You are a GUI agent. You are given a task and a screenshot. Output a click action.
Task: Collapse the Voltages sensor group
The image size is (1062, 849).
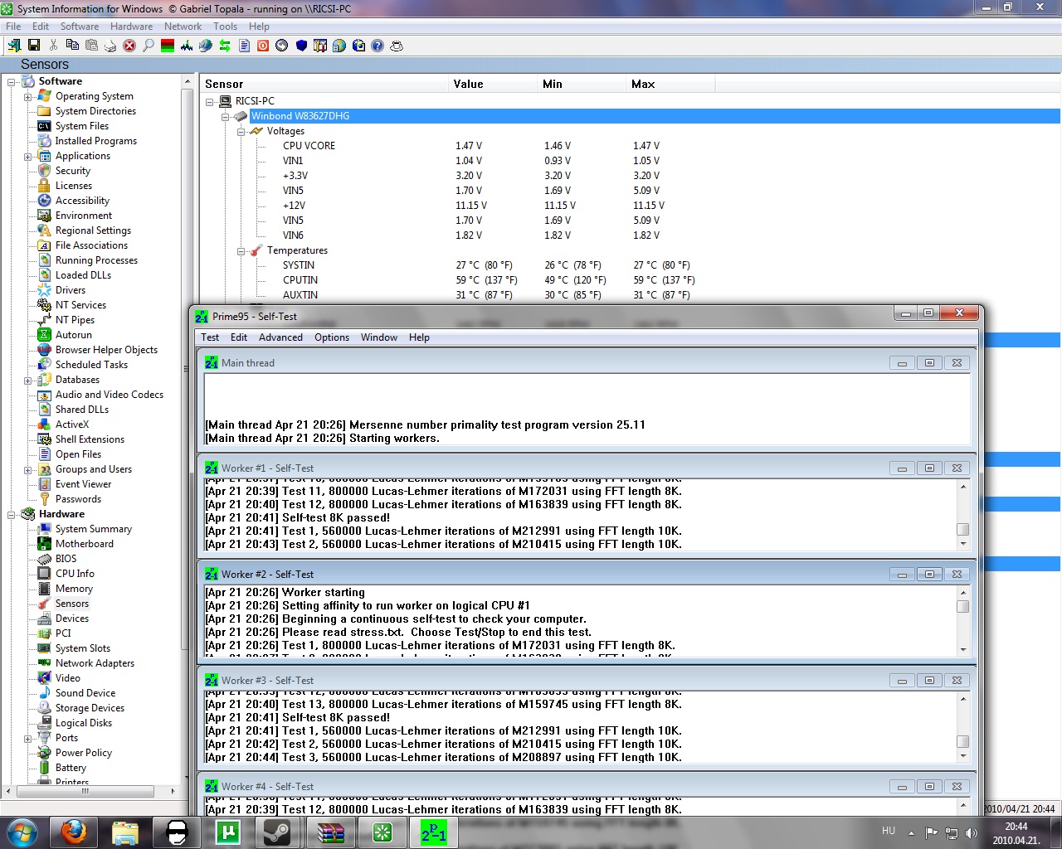coord(241,131)
